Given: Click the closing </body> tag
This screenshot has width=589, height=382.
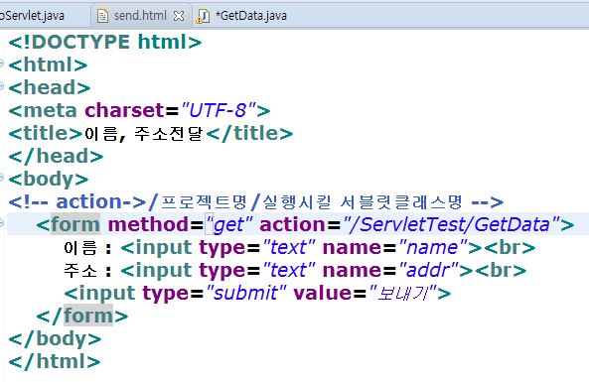Looking at the screenshot, I should [55, 339].
